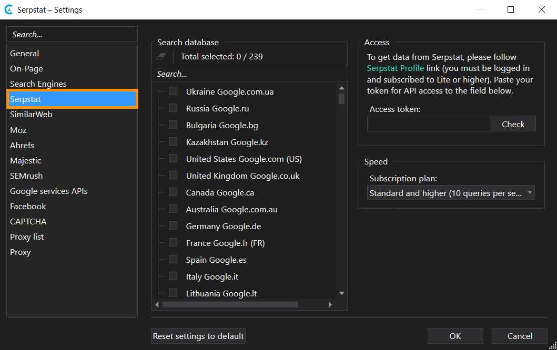557x350 pixels.
Task: Tick the Russia Google.ru checkbox
Action: point(173,108)
